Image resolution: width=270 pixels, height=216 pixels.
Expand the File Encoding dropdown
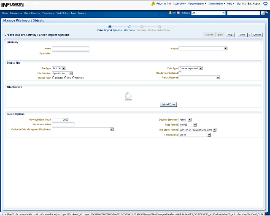point(209,135)
